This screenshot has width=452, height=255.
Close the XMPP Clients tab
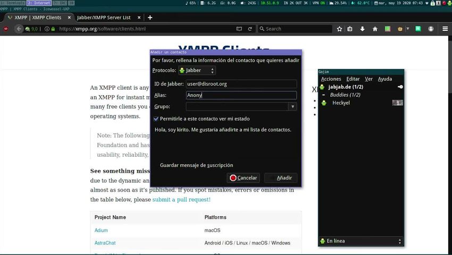pyautogui.click(x=69, y=18)
